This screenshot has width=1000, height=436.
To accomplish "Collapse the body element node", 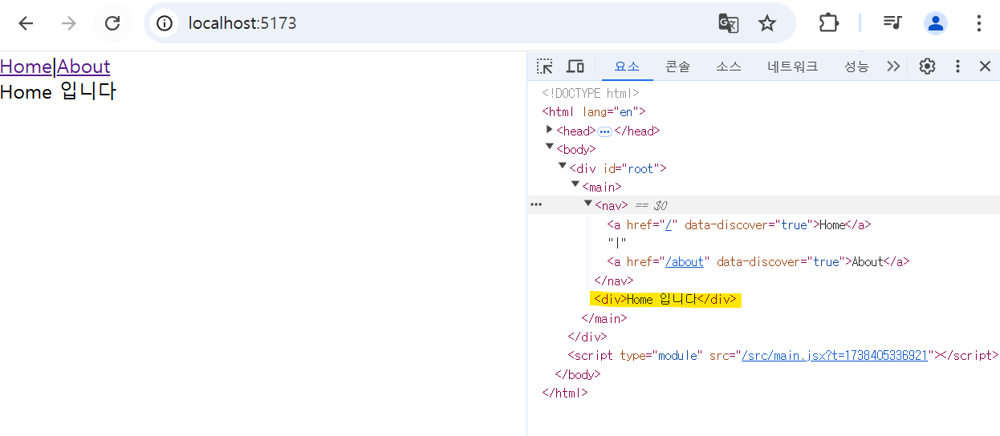I will (x=550, y=147).
